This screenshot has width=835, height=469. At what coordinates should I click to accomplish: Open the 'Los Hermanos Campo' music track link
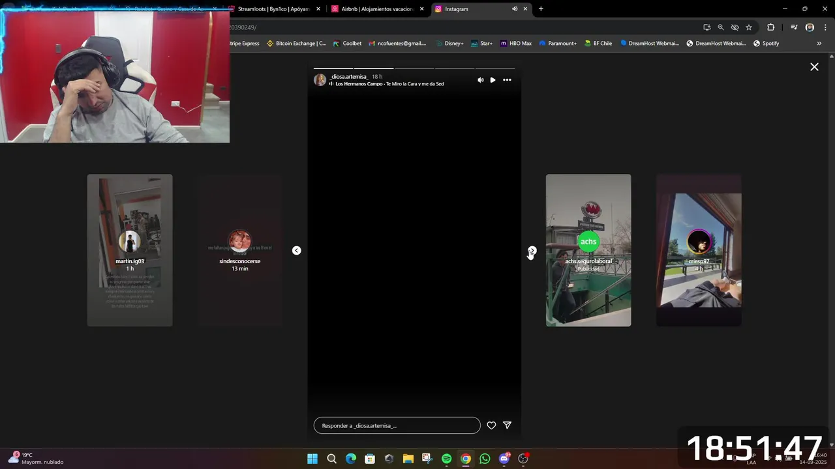pos(389,84)
